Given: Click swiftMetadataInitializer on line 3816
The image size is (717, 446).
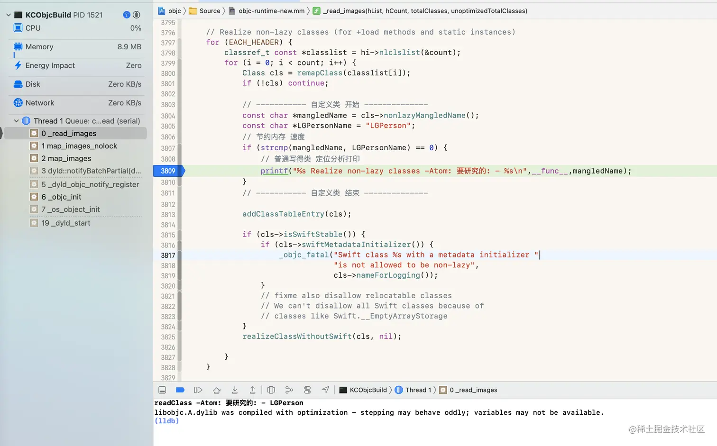Looking at the screenshot, I should (x=357, y=245).
